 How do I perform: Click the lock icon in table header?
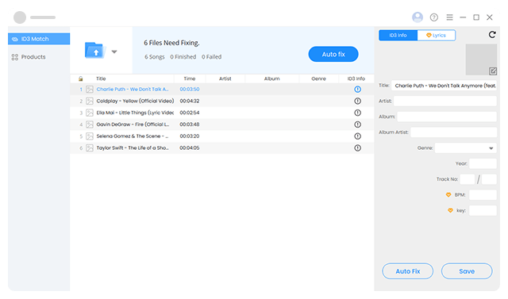point(81,79)
